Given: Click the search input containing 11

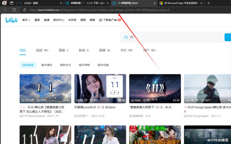Looking at the screenshot, I should click(x=174, y=37).
